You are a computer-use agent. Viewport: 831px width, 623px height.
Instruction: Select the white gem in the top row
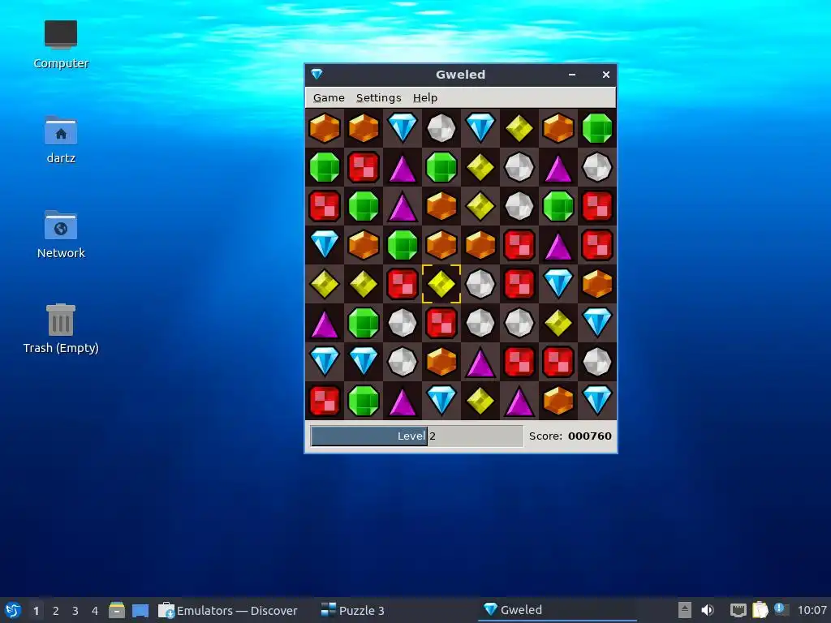[441, 128]
